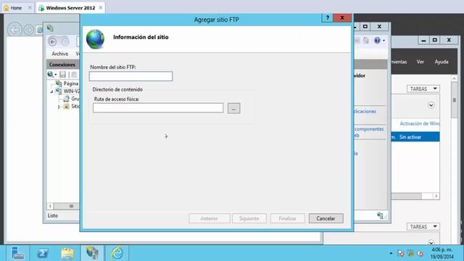Click the grayed Anterior button
The height and width of the screenshot is (261, 464).
coord(210,218)
